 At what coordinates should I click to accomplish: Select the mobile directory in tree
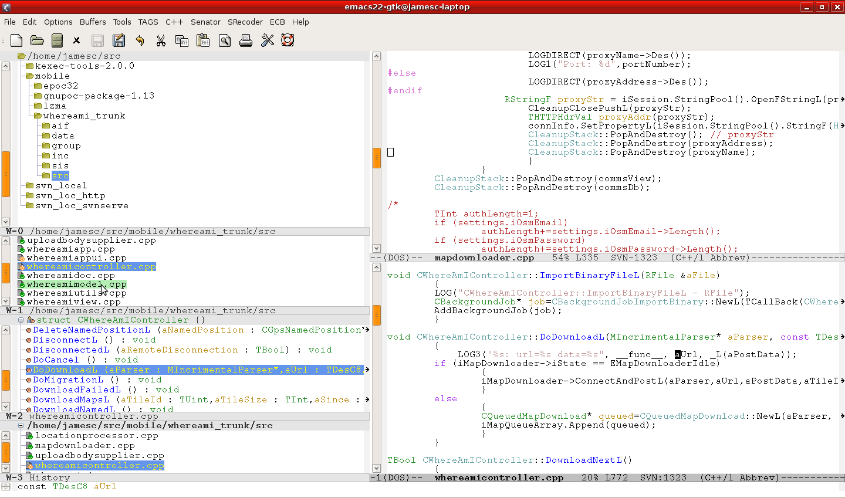(x=52, y=76)
